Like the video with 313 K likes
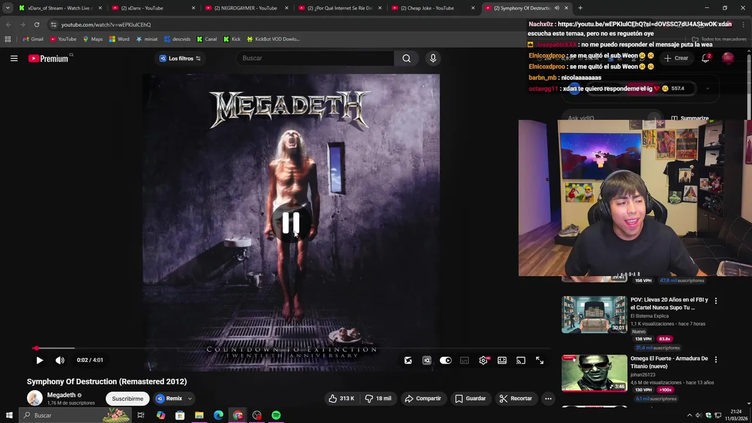Viewport: 752px width, 423px height. pyautogui.click(x=341, y=398)
